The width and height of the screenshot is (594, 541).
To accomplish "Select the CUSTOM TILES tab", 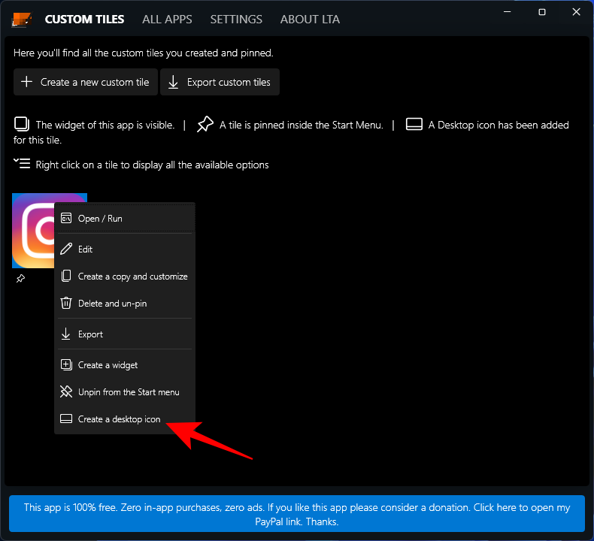I will 84,20.
